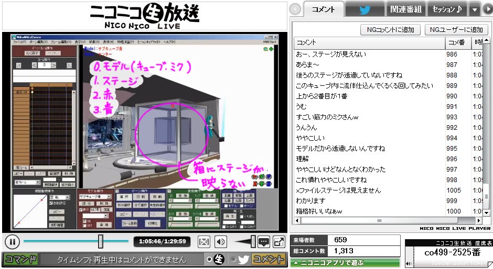493x269 pixels.
Task: Select the Twitter post radio option
Action: (233, 259)
